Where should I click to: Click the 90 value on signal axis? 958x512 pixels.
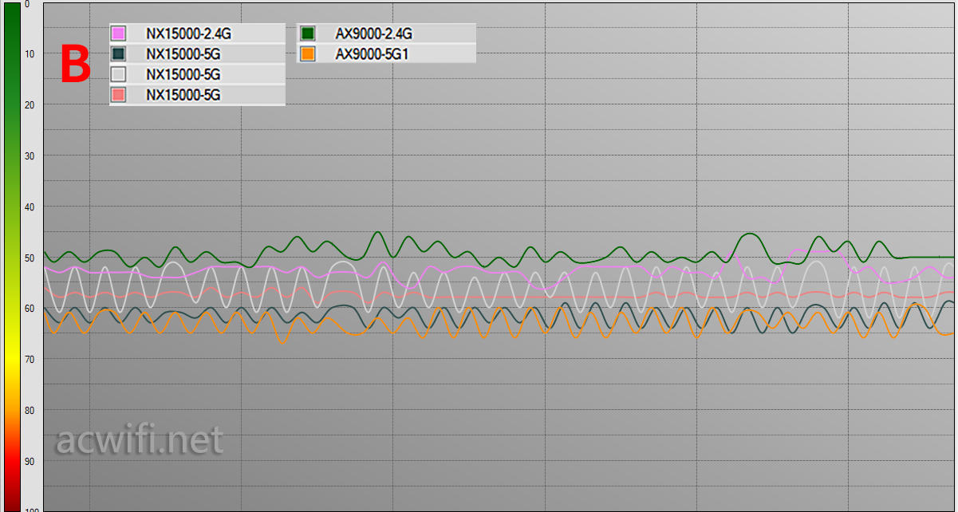coord(30,462)
